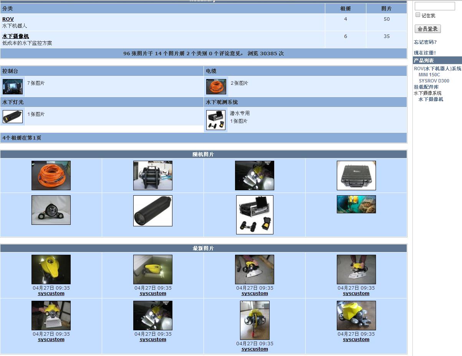Click the 控制台 album thumbnail
The image size is (462, 356).
tap(13, 87)
